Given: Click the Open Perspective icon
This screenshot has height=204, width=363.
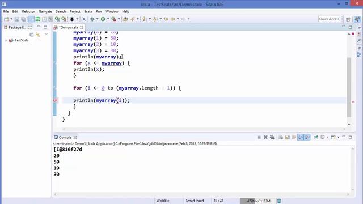Looking at the screenshot, I should (x=348, y=19).
